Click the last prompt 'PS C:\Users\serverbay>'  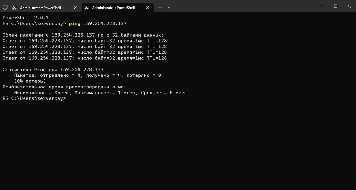pyautogui.click(x=34, y=98)
